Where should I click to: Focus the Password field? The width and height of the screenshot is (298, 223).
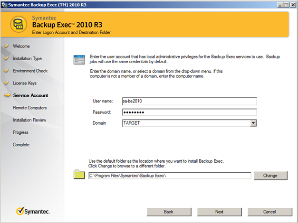tap(190, 112)
